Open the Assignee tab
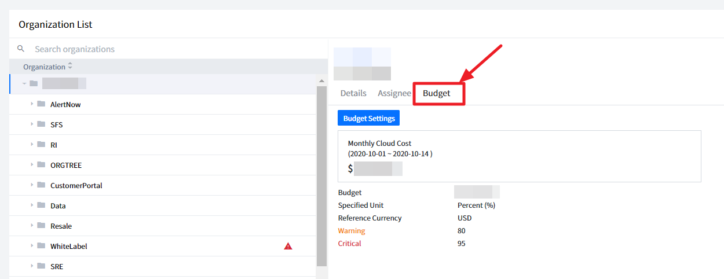724x279 pixels. (x=394, y=93)
